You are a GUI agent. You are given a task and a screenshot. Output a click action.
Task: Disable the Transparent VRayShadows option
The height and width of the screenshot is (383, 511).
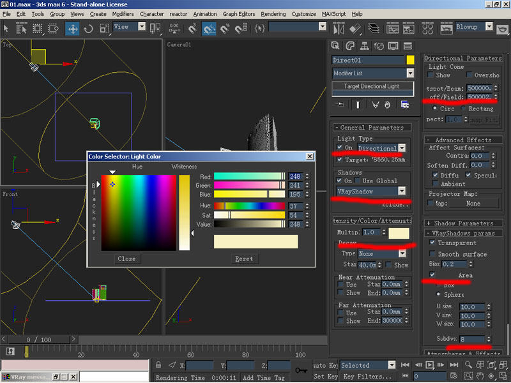(x=432, y=243)
